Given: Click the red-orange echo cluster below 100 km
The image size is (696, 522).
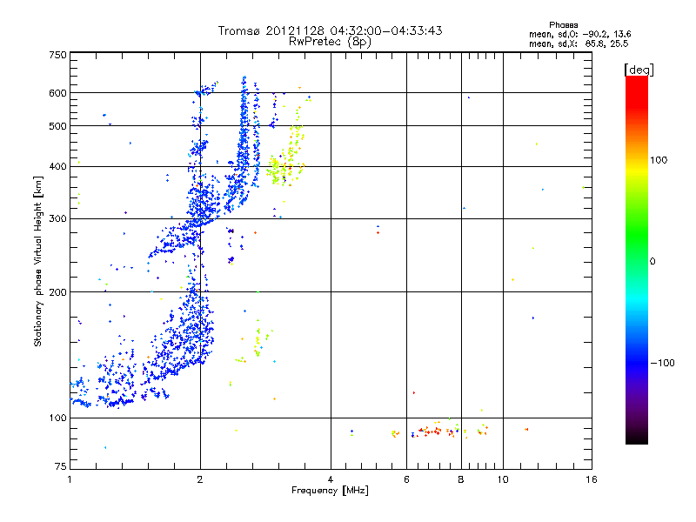Looking at the screenshot, I should 438,431.
